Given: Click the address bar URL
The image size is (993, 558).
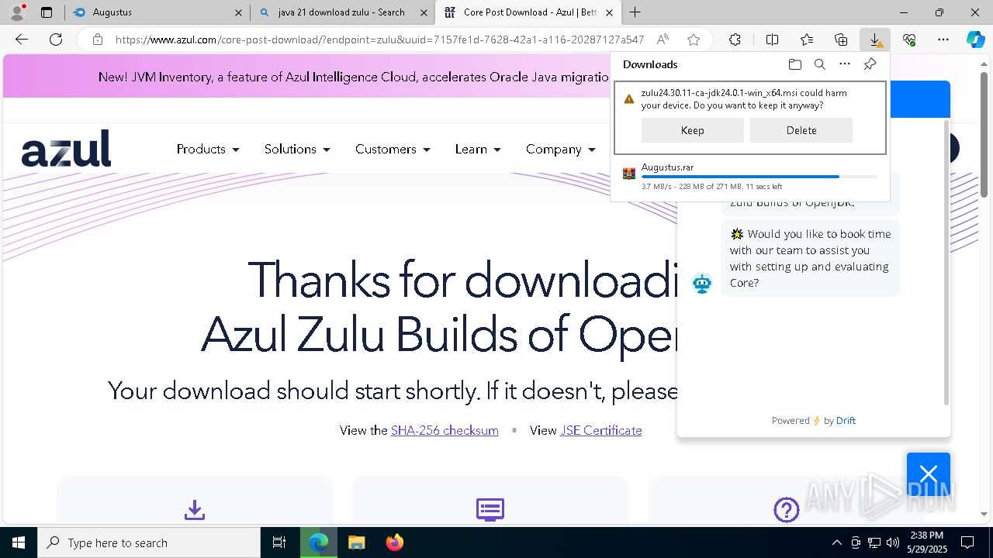Looking at the screenshot, I should (379, 40).
